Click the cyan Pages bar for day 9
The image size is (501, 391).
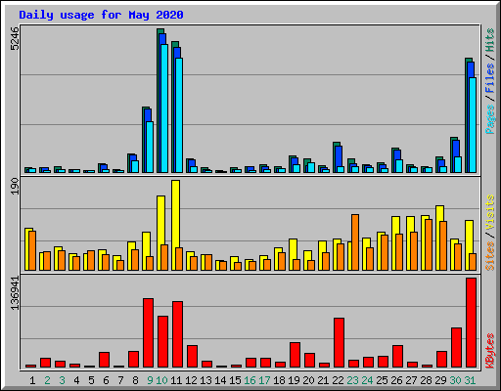[x=150, y=148]
